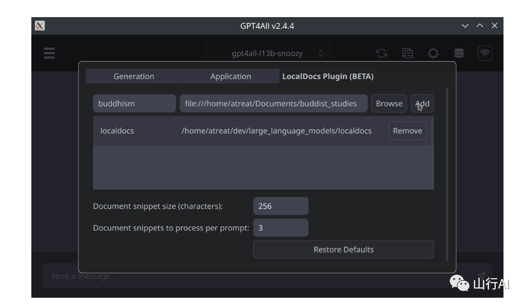Click the copy conversation icon
The width and height of the screenshot is (527, 307).
click(407, 53)
